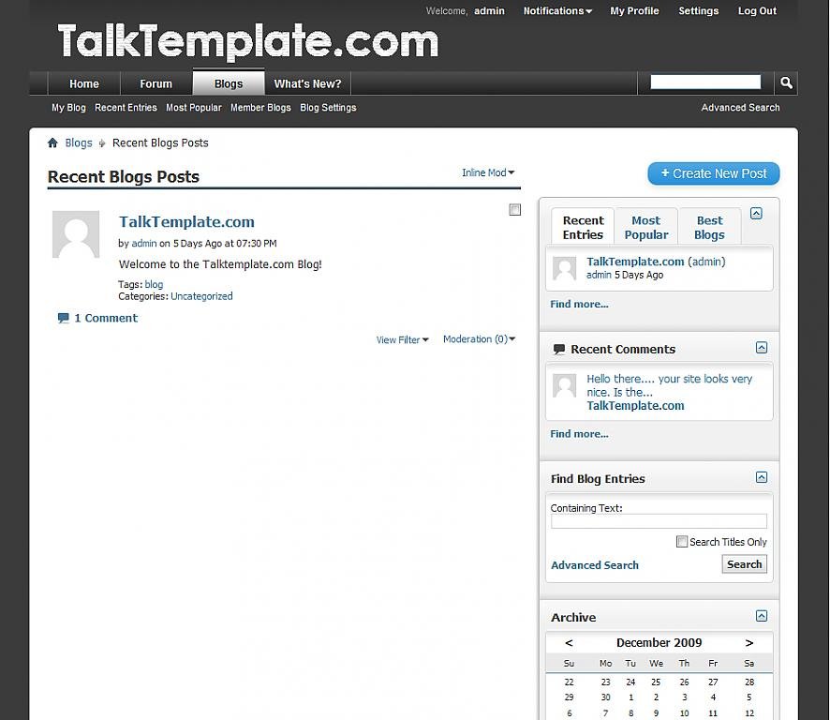Click the blog tag link
Screen dimensions: 830x720
click(154, 284)
